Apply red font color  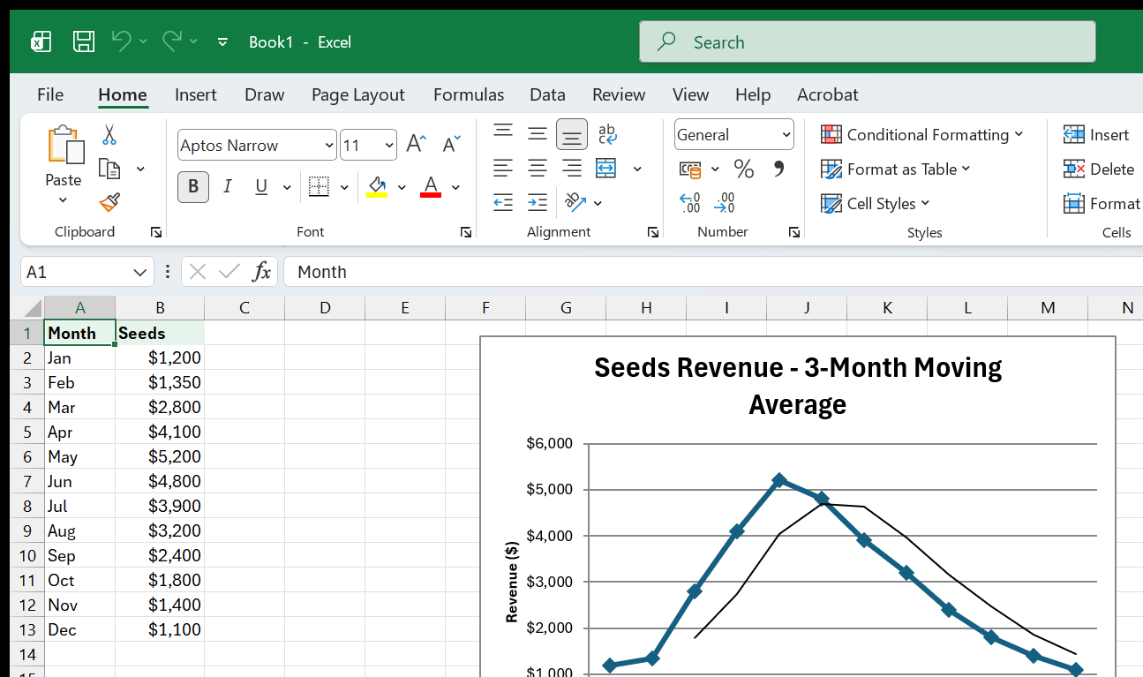431,186
